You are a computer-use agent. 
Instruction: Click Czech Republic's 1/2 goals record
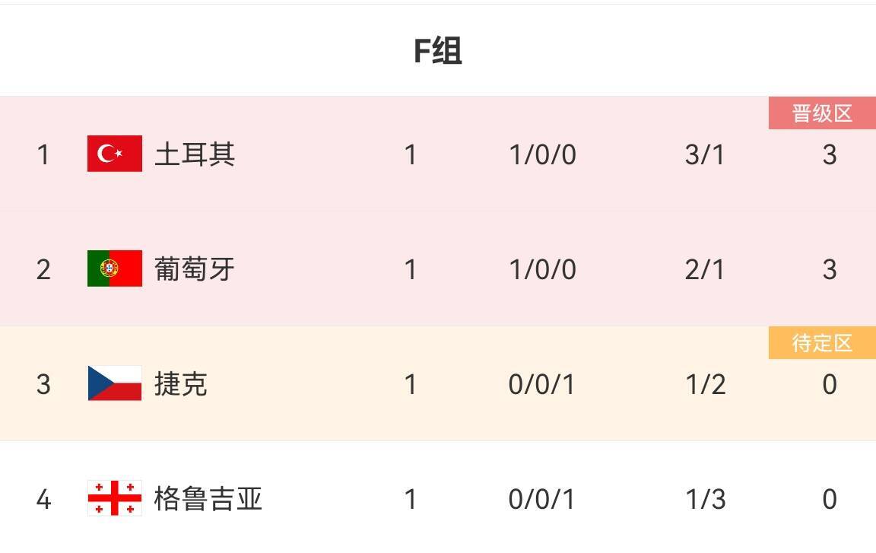705,384
